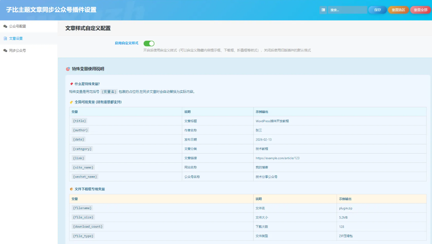This screenshot has width=432, height=244.
Task: Click the 启用自定义样式 field label
Action: [126, 43]
